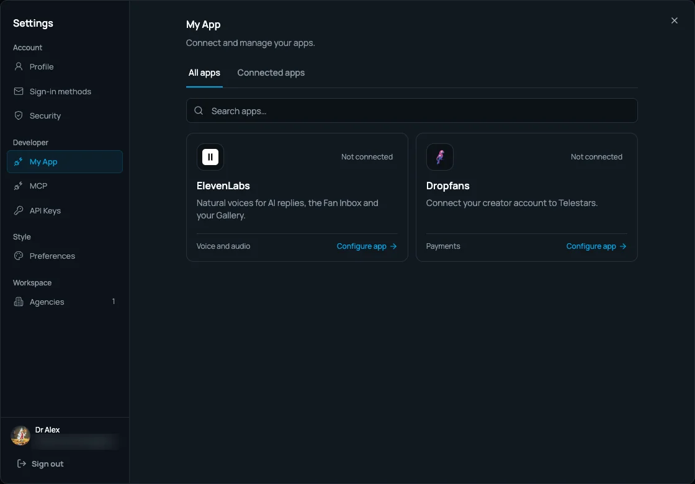The image size is (695, 484).
Task: Switch to the Connected apps tab
Action: coord(271,73)
